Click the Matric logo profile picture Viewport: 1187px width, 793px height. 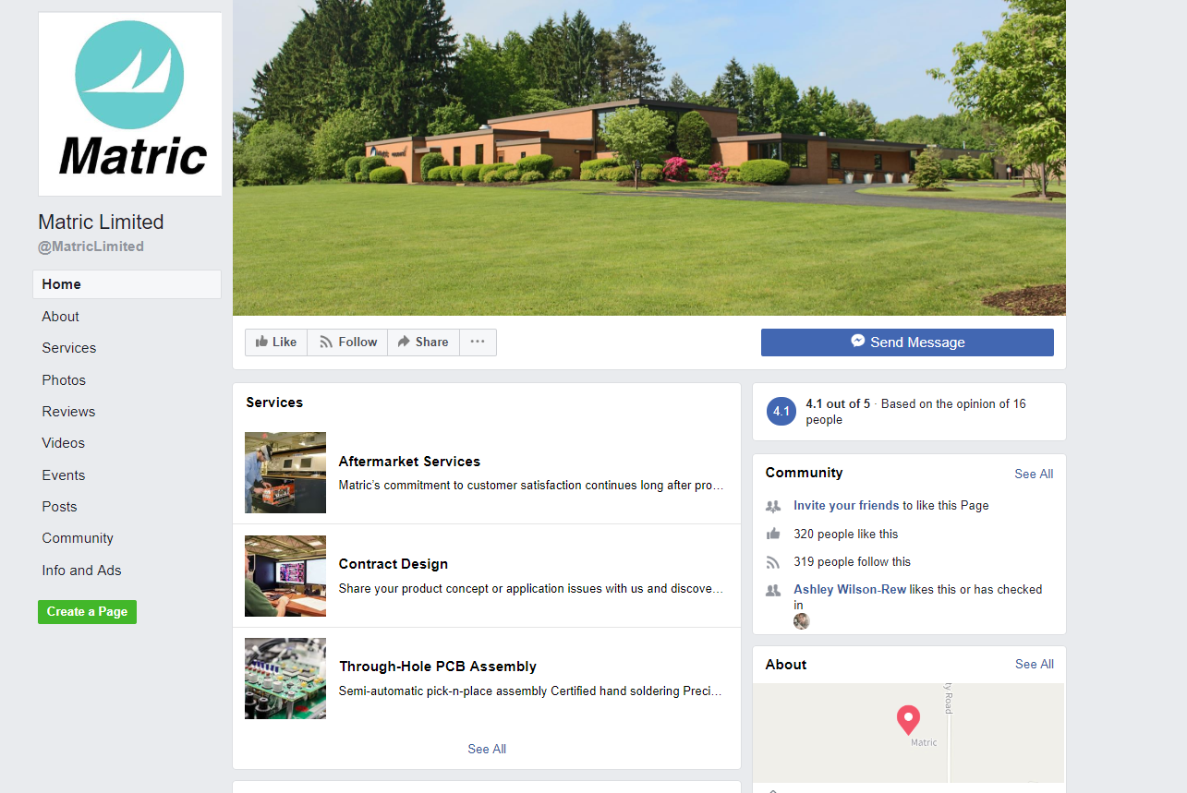pyautogui.click(x=130, y=103)
